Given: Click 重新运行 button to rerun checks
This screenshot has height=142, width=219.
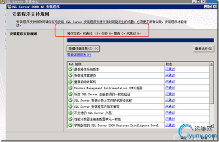Looking at the screenshot, I should click(x=204, y=49).
